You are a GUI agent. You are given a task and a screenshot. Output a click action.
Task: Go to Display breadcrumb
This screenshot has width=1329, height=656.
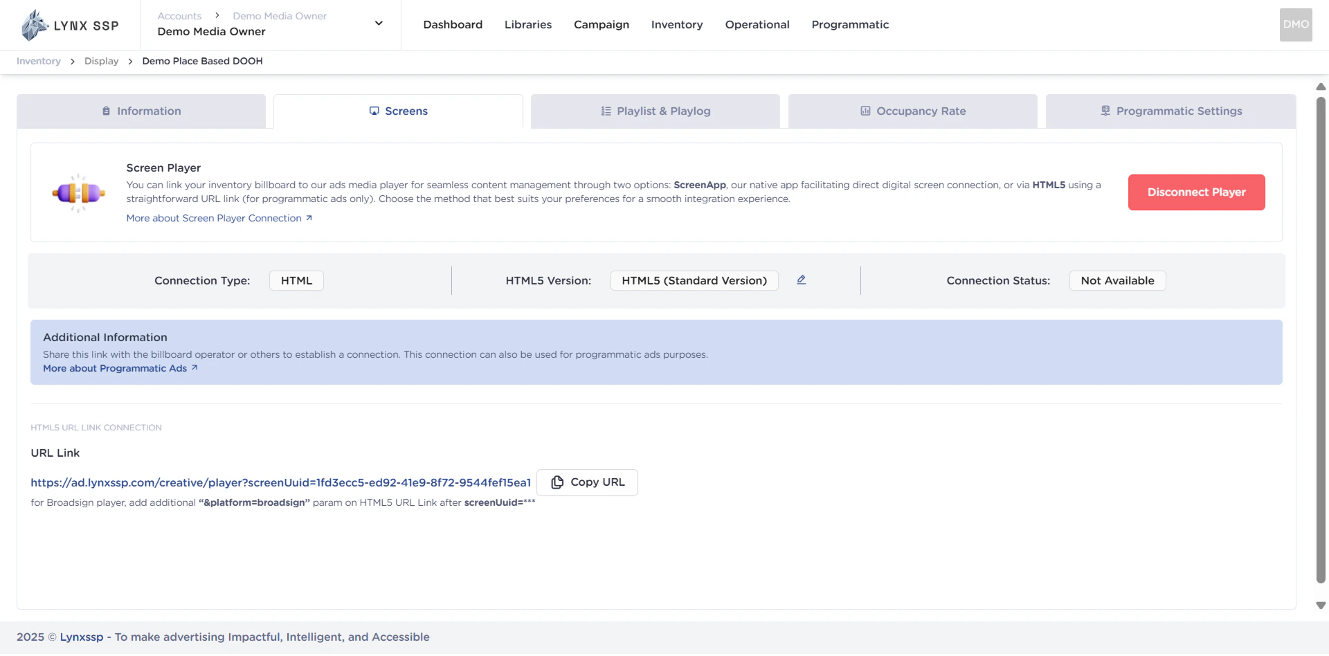(102, 61)
